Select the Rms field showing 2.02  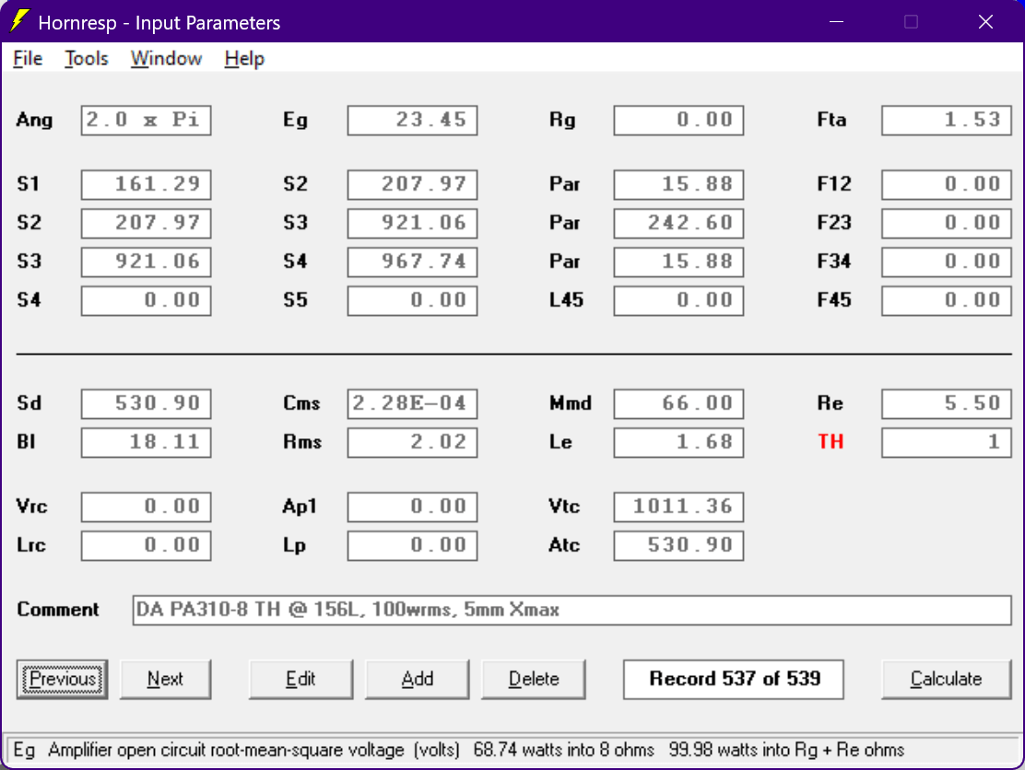point(412,442)
